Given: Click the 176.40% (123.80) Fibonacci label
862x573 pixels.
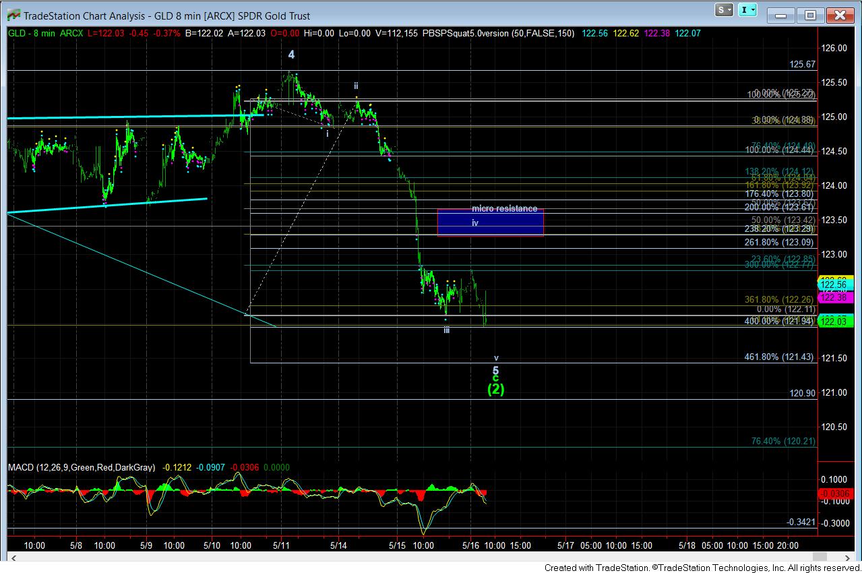Looking at the screenshot, I should click(x=780, y=193).
